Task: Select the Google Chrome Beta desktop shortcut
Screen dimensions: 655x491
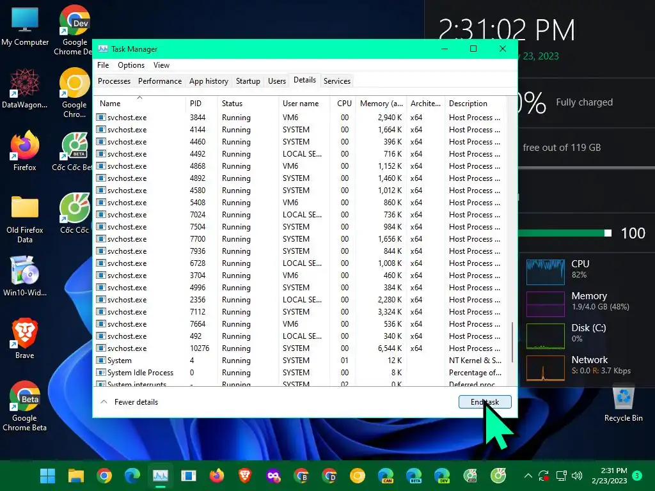Action: pos(25,406)
